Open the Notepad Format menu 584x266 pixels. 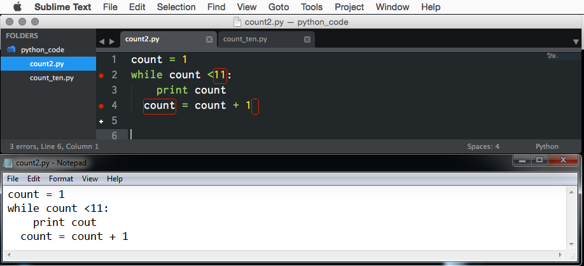tap(61, 179)
